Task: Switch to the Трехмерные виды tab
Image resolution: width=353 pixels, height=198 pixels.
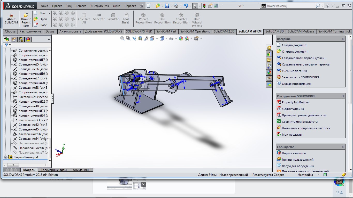Action: (x=54, y=170)
